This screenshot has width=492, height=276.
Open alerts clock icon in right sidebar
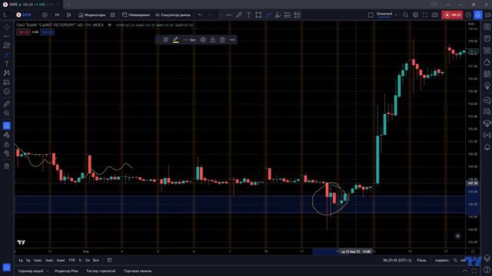(x=487, y=39)
